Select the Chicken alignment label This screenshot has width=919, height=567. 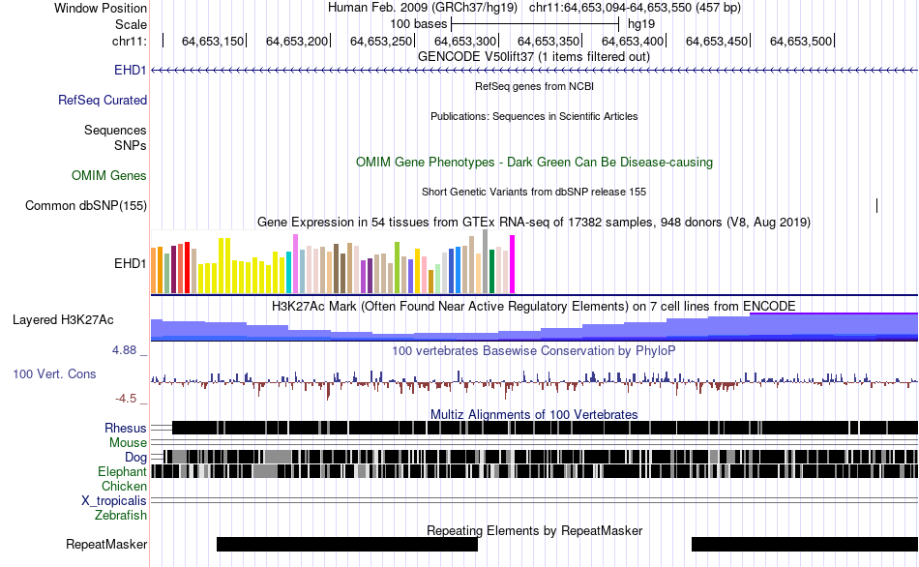tap(124, 487)
